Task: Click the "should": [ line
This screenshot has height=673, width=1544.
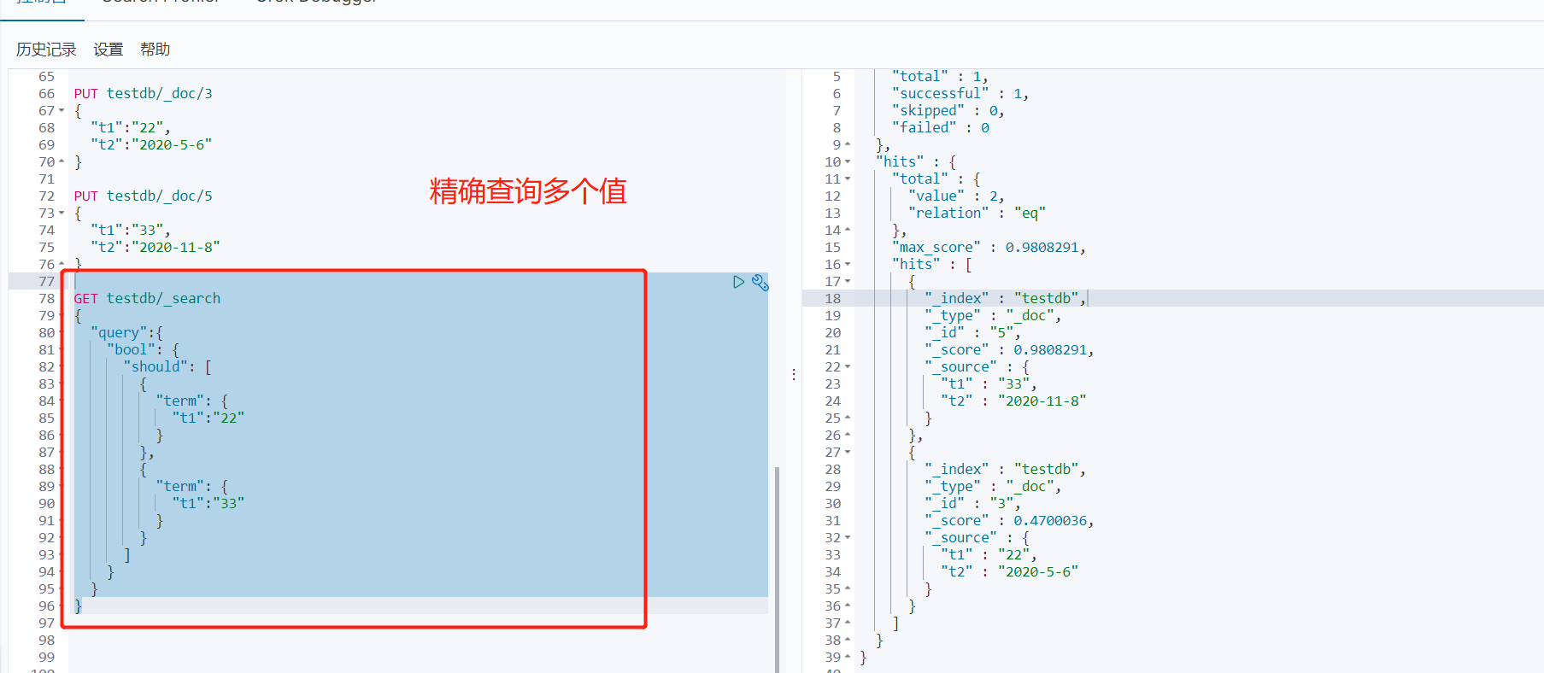Action: [167, 367]
